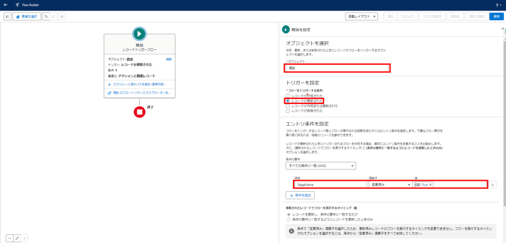The height and width of the screenshot is (243, 506).
Task: Click the 別名で保存 button
Action: click(477, 16)
